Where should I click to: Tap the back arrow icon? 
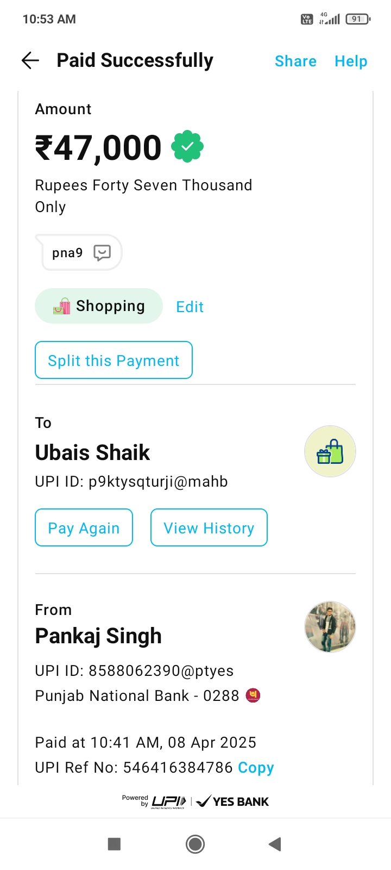click(x=30, y=60)
